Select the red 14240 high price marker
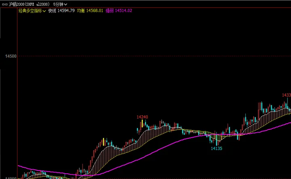 [x=142, y=117]
